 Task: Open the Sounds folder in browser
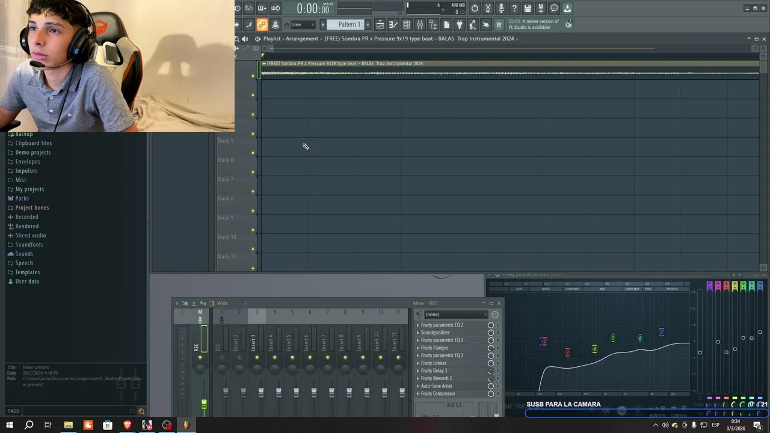coord(24,254)
